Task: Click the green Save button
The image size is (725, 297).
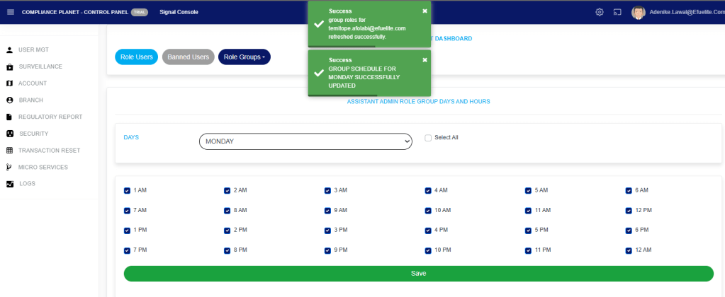Action: click(418, 273)
